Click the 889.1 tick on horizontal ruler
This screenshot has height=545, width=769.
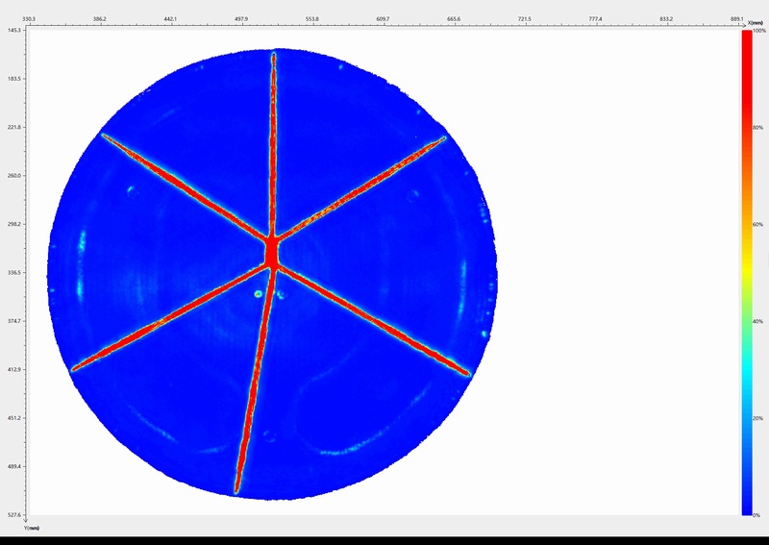click(x=737, y=18)
